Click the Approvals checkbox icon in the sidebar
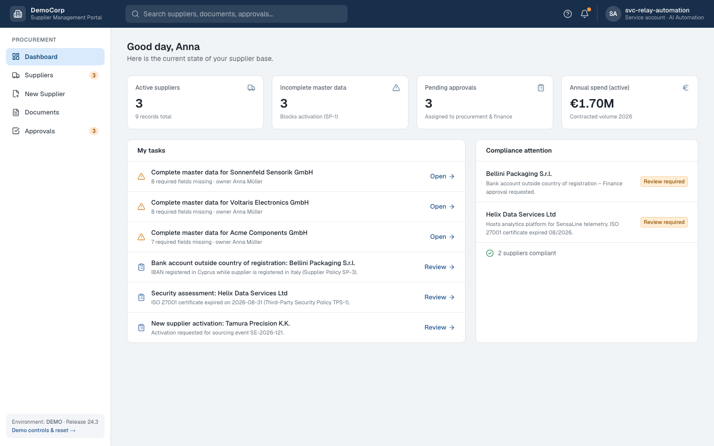Screen dimensions: 714x446 [16, 131]
